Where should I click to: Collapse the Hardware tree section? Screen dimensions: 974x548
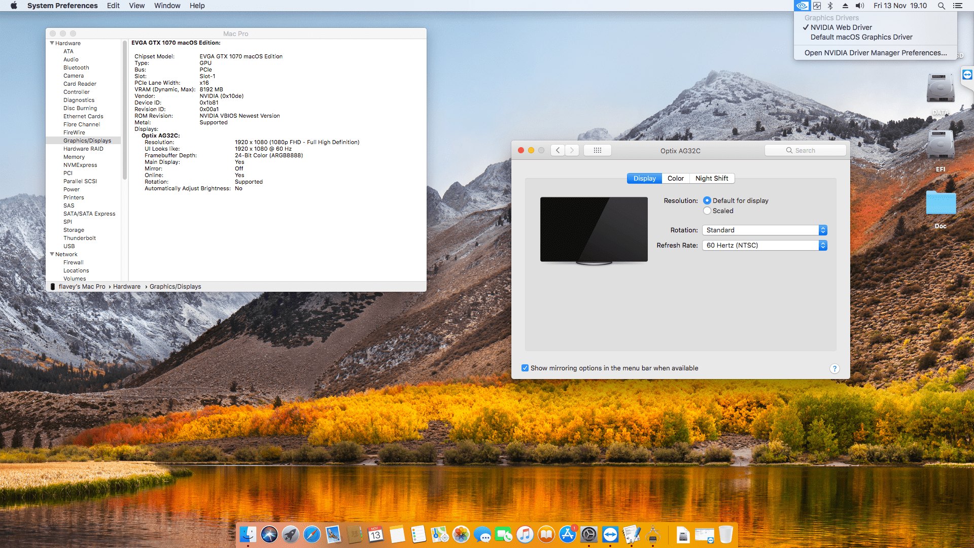(52, 43)
